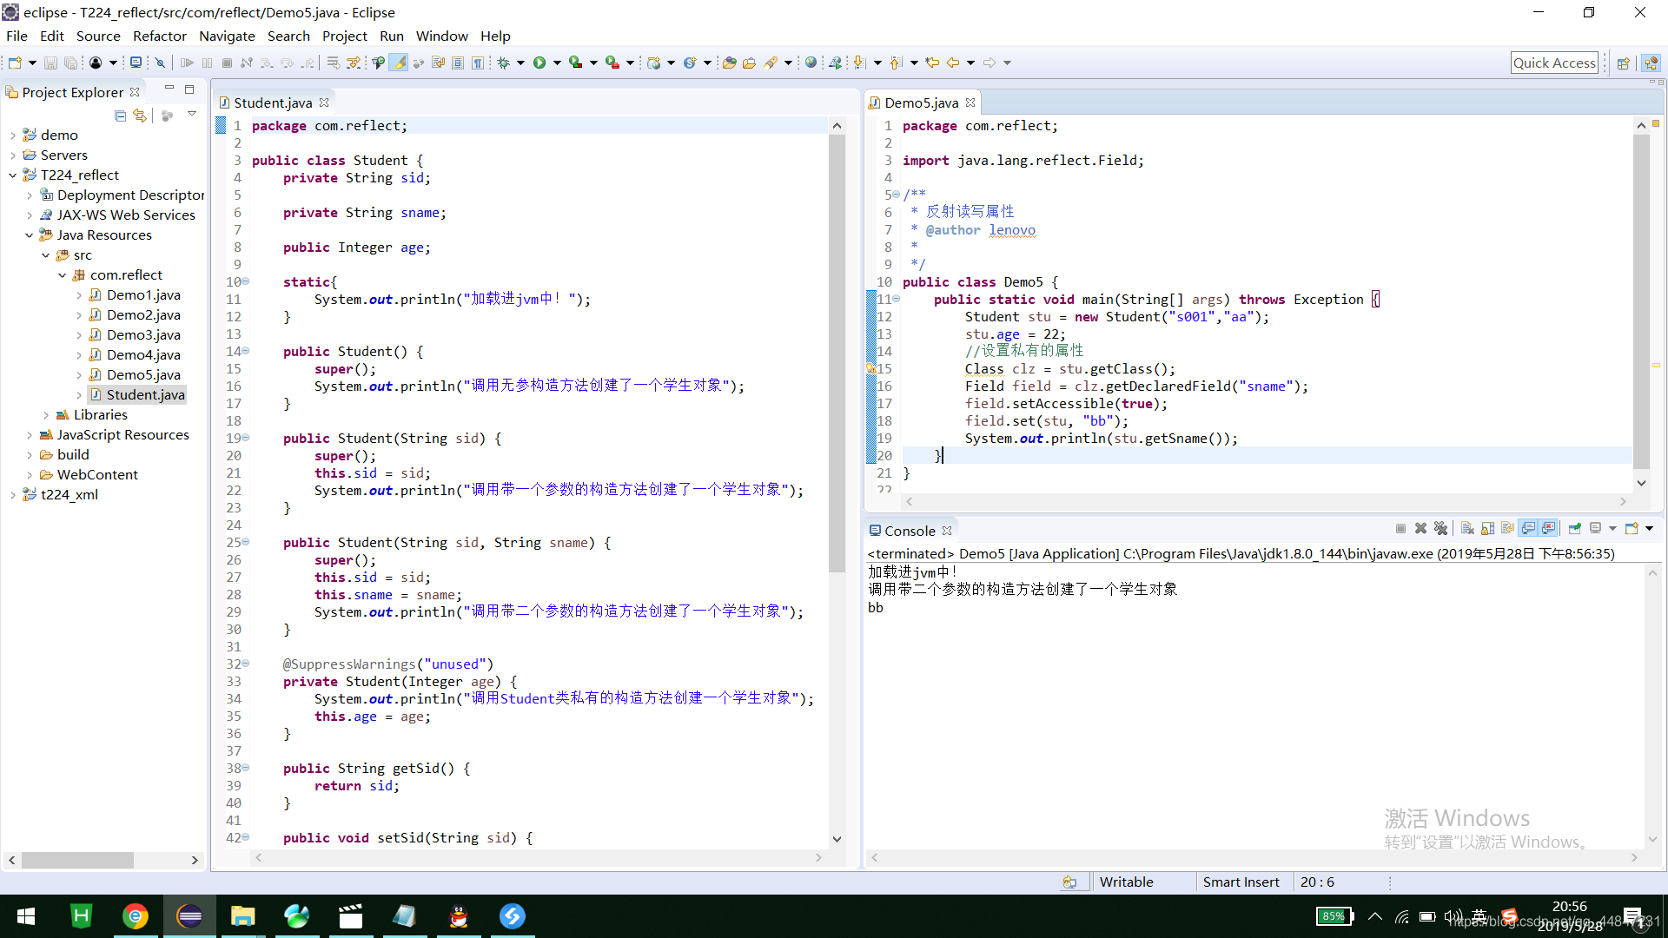Click the Last Edit Location icon

pos(932,63)
